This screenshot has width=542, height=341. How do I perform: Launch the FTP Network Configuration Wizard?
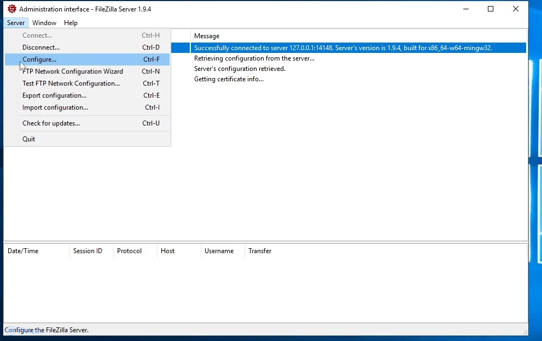point(73,71)
